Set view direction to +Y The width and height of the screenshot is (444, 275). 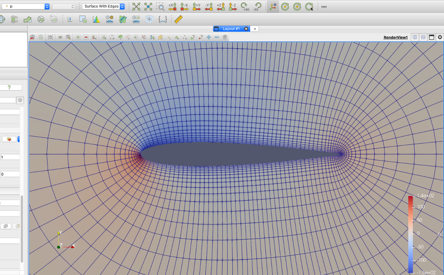point(196,6)
